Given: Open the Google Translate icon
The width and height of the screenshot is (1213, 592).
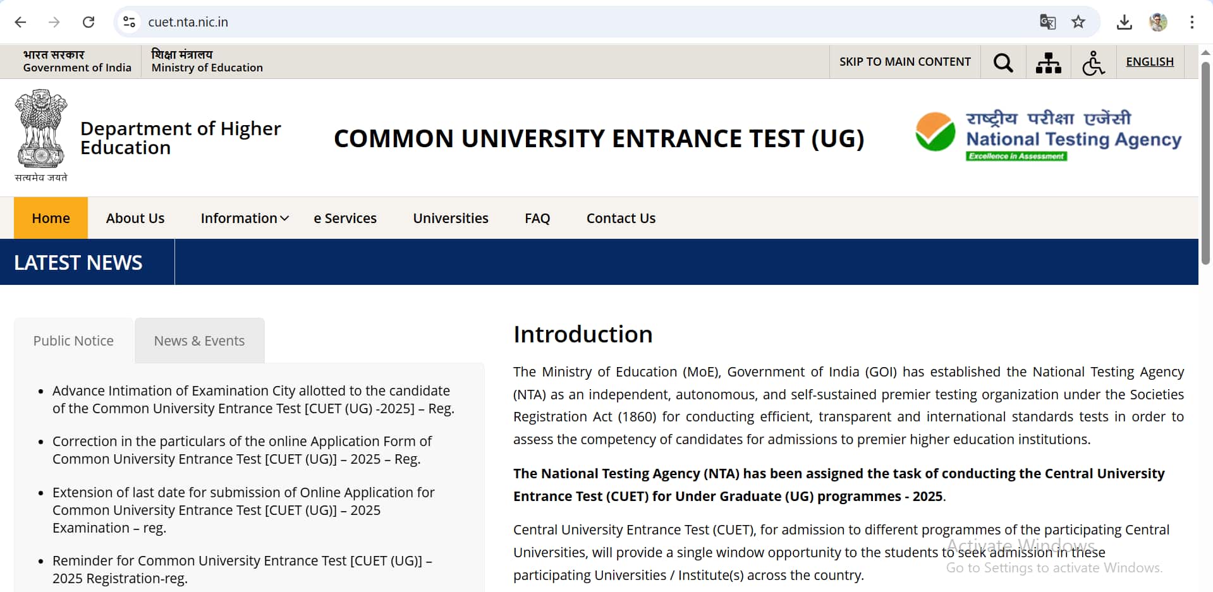Looking at the screenshot, I should point(1047,22).
